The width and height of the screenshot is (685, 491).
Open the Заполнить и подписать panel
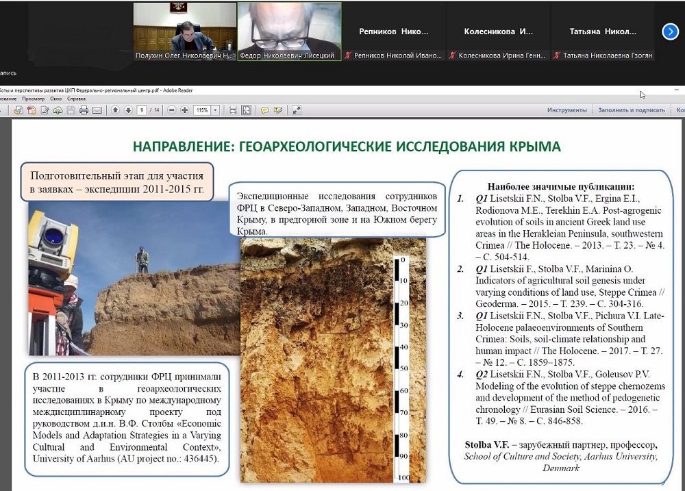(x=631, y=110)
